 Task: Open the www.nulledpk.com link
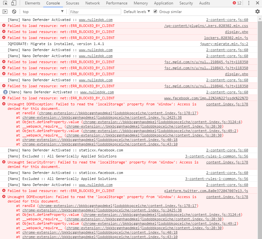coord(96,20)
